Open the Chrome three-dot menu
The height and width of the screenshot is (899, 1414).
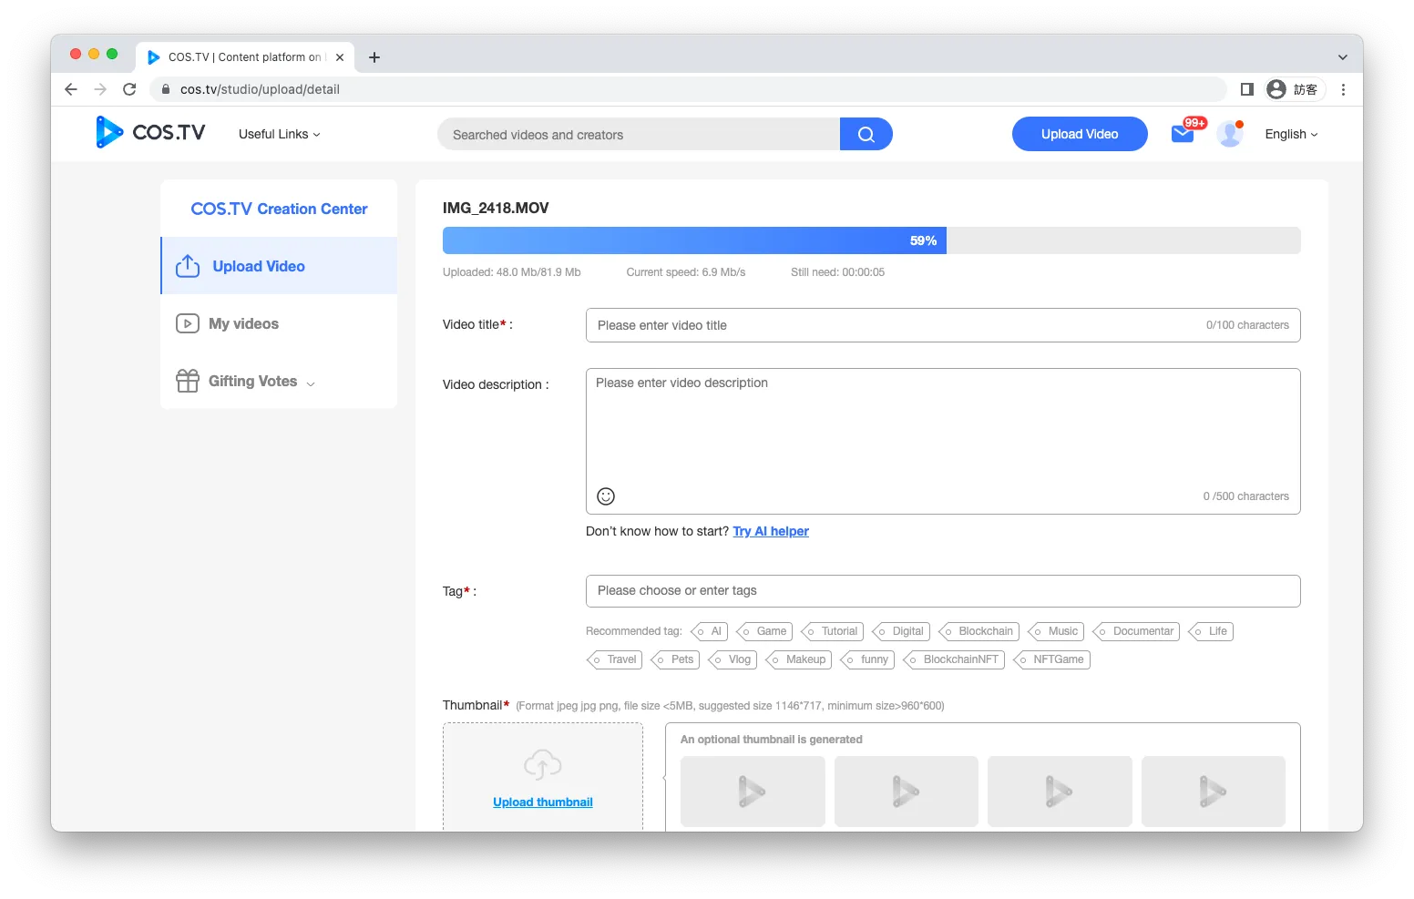click(1343, 89)
